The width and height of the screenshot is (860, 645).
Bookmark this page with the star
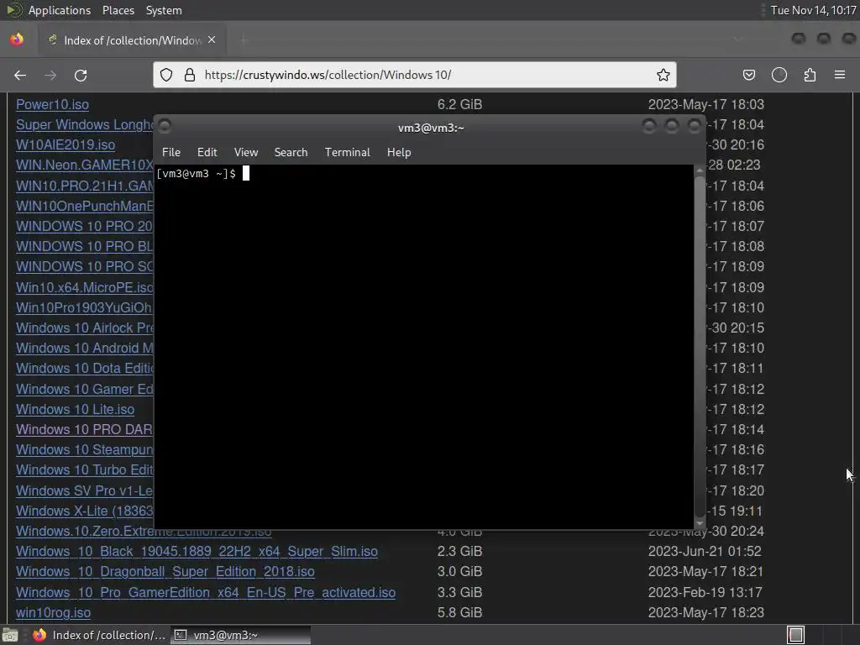(x=663, y=75)
